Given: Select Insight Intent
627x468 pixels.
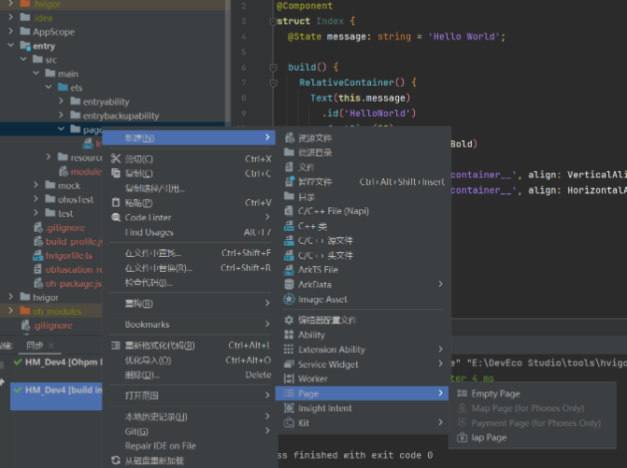Looking at the screenshot, I should click(x=363, y=408).
